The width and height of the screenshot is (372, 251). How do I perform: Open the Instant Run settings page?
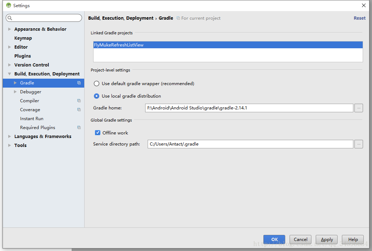coord(32,119)
